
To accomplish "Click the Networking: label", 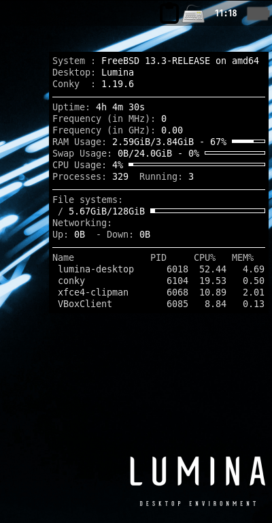I will [x=82, y=223].
